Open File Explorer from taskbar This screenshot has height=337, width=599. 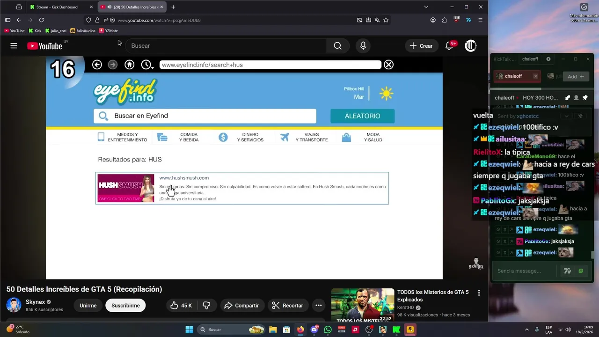tap(273, 330)
